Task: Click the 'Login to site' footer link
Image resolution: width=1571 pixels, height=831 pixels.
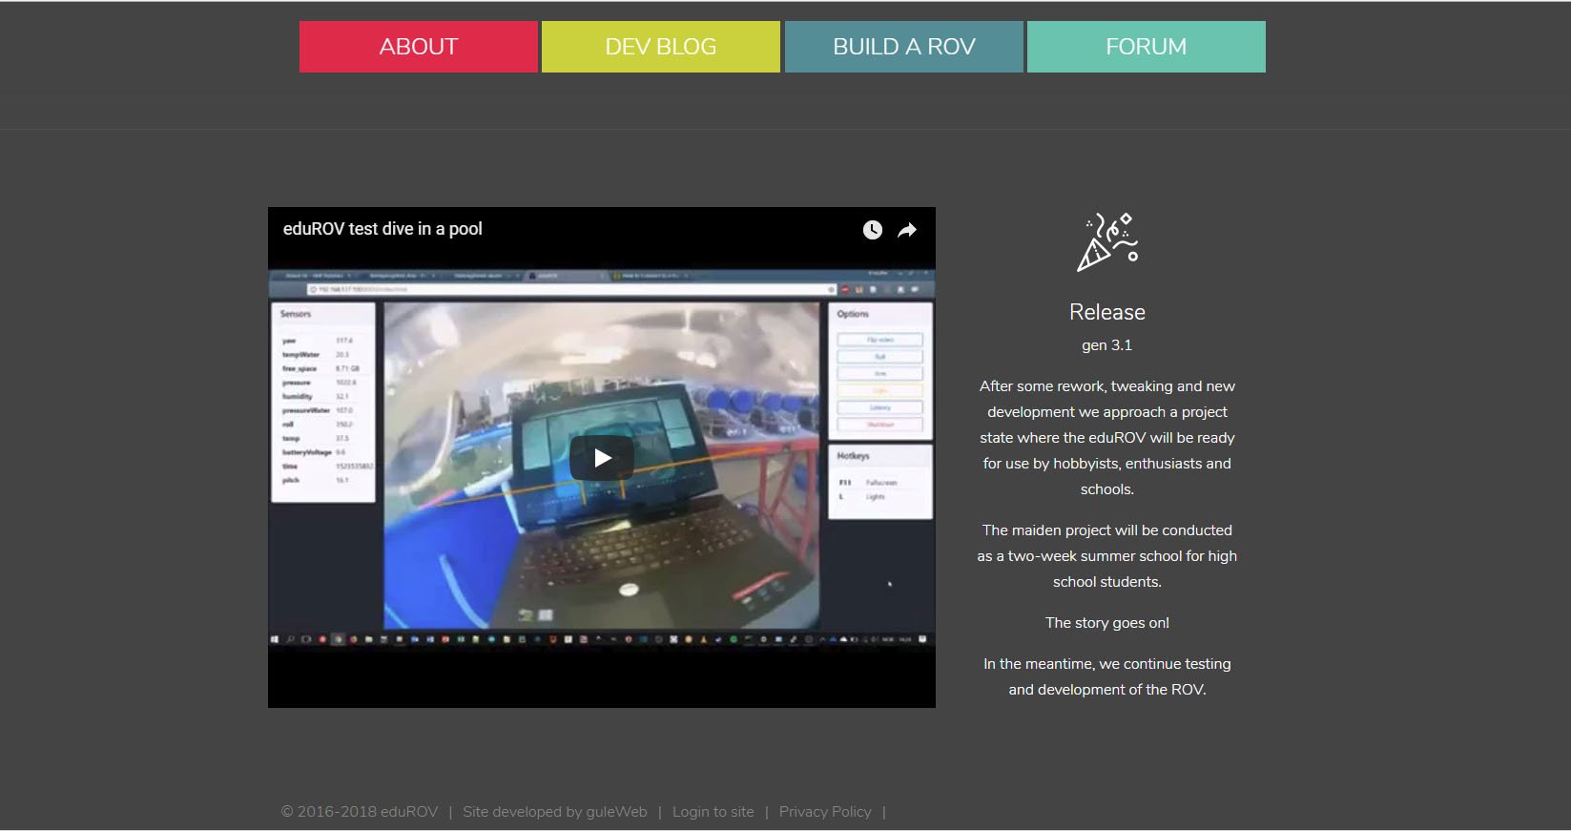Action: point(713,812)
